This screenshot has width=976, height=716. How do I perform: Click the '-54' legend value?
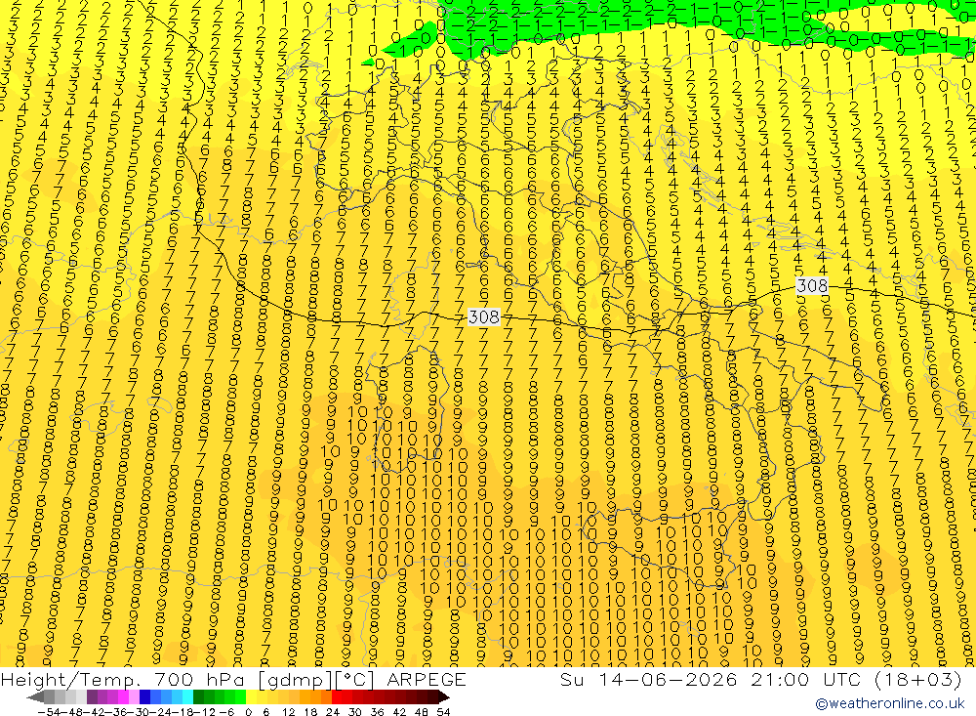point(49,712)
